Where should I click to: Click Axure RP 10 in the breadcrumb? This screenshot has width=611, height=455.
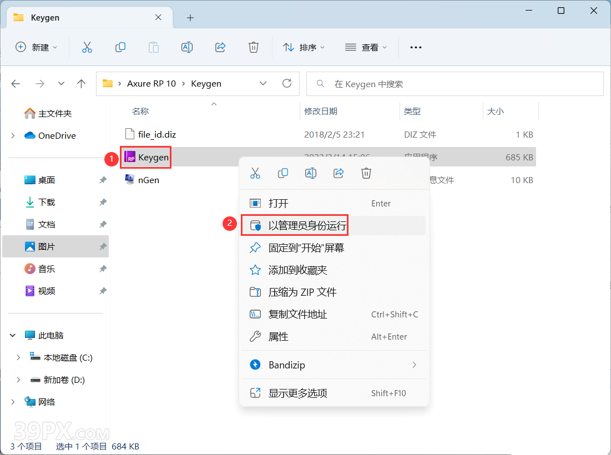tap(151, 83)
